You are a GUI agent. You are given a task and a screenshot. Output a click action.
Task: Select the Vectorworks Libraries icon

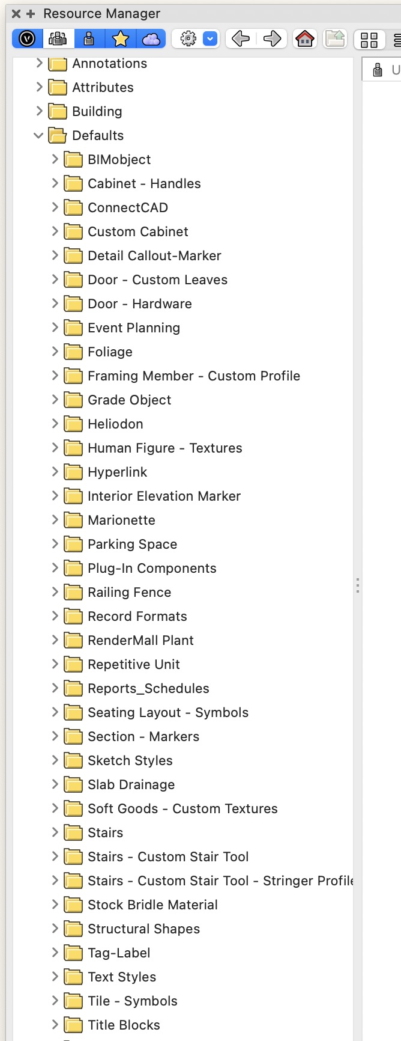pos(26,38)
